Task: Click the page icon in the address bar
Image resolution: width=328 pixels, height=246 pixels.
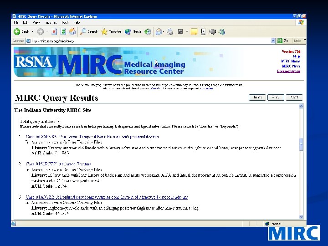Action: pos(28,41)
